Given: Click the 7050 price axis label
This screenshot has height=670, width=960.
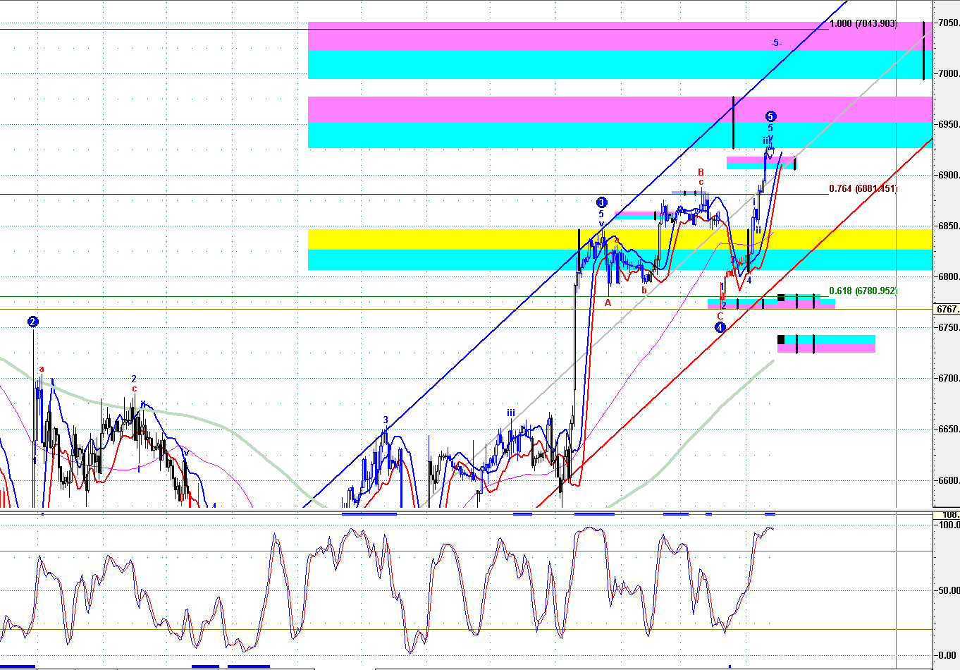Looking at the screenshot, I should 949,23.
